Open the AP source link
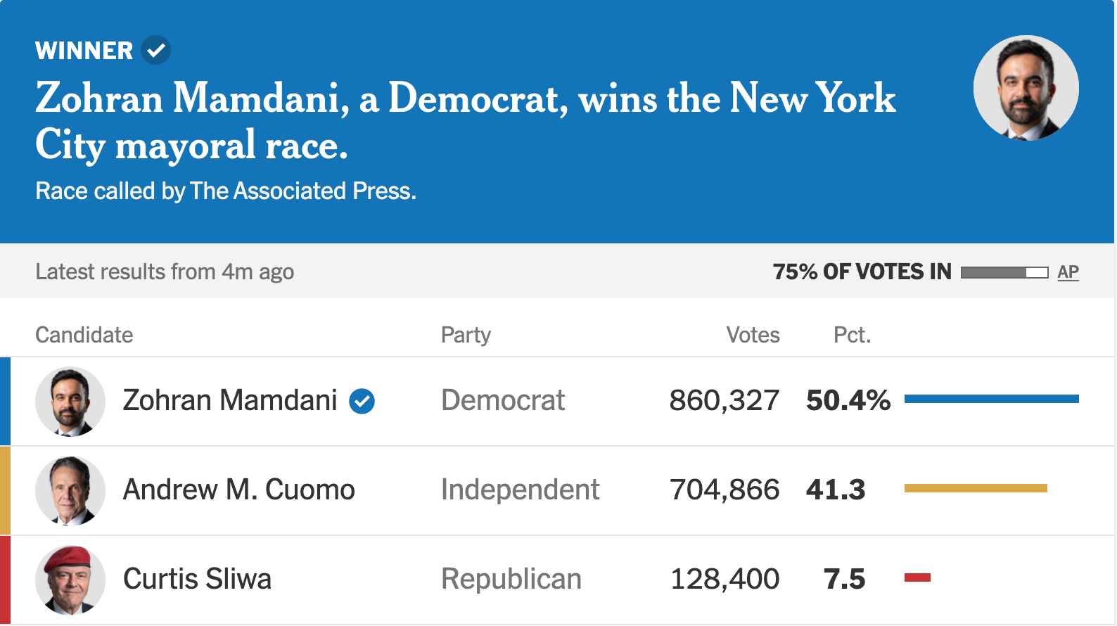1117x626 pixels. point(1068,272)
